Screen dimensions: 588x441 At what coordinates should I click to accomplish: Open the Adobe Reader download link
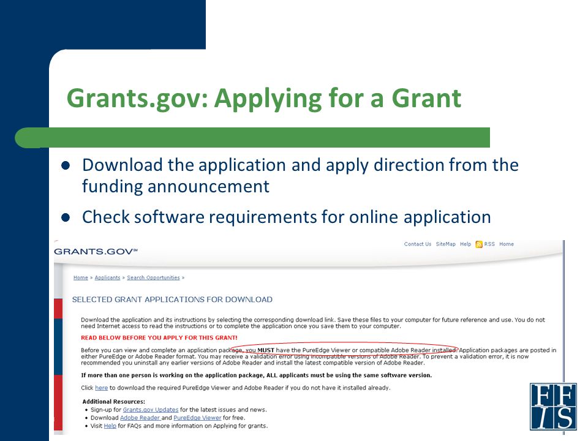(140, 418)
